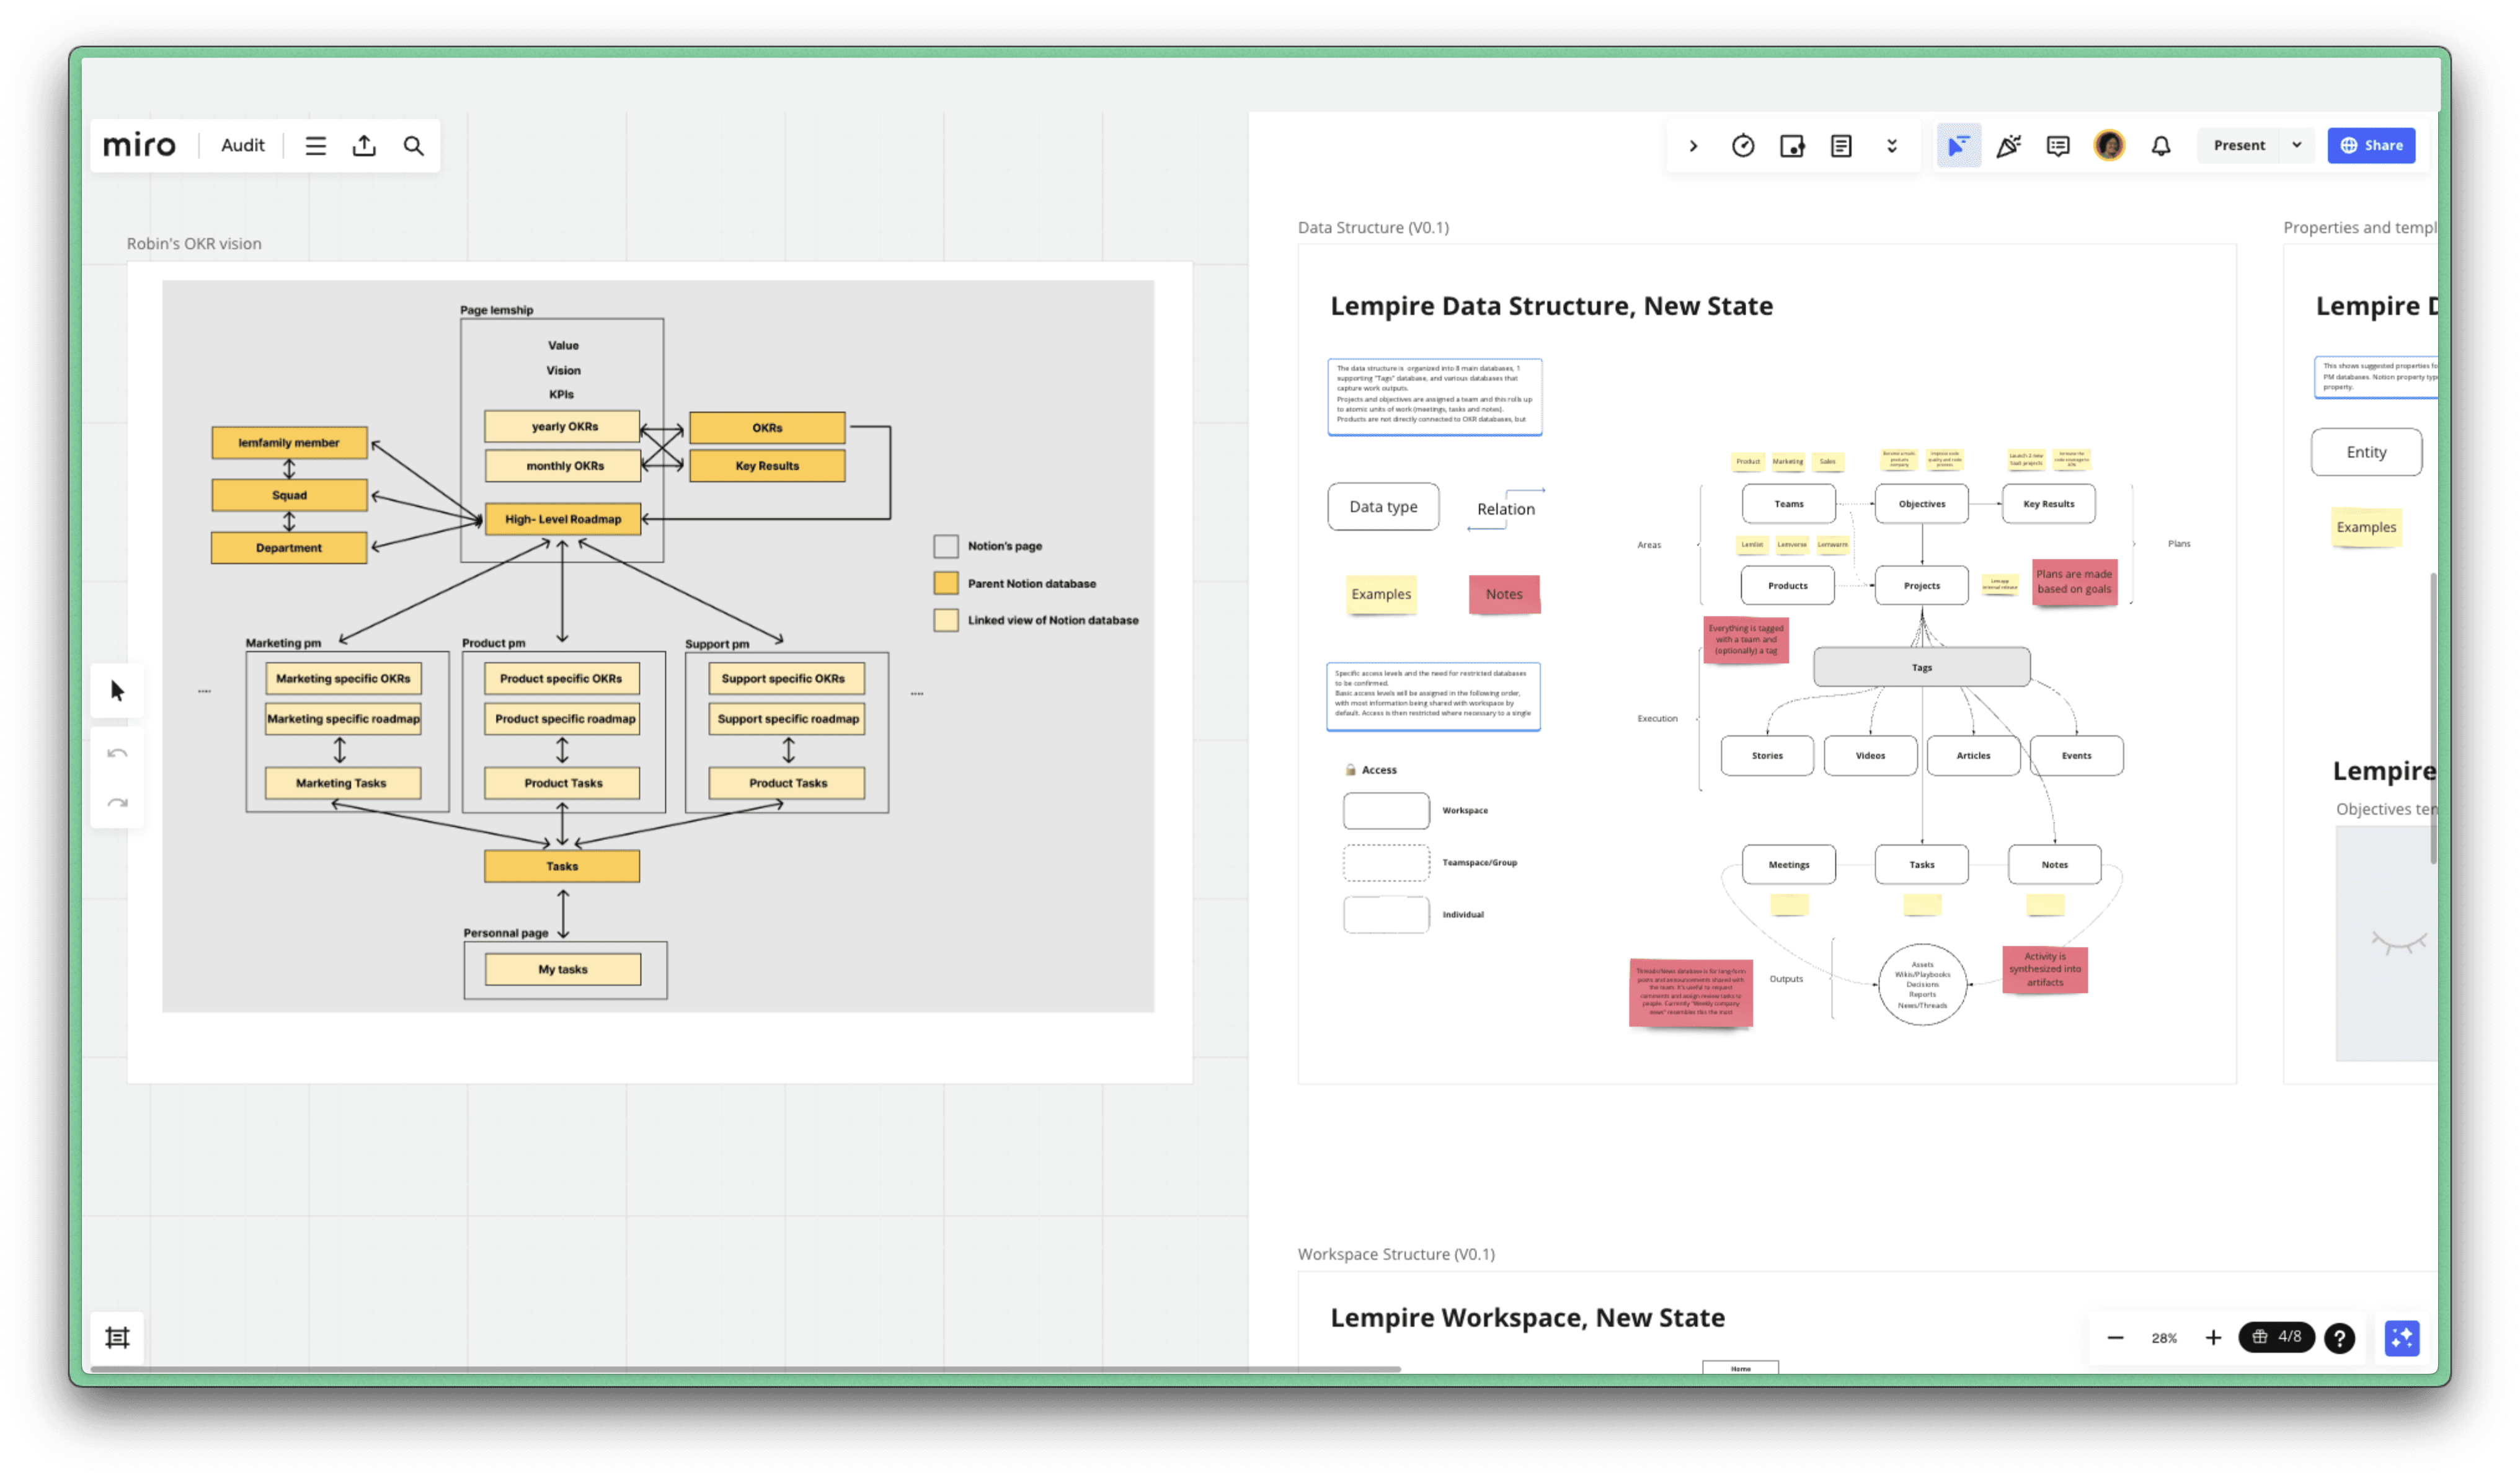Open the board search magnifier
Screen dimensions: 2520x1478
(413, 146)
